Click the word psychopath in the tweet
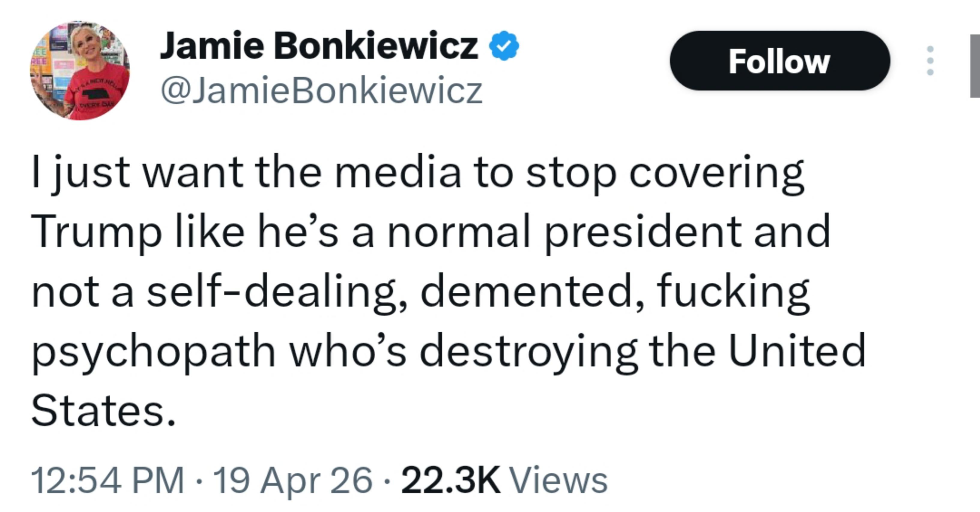This screenshot has width=980, height=512. (153, 352)
